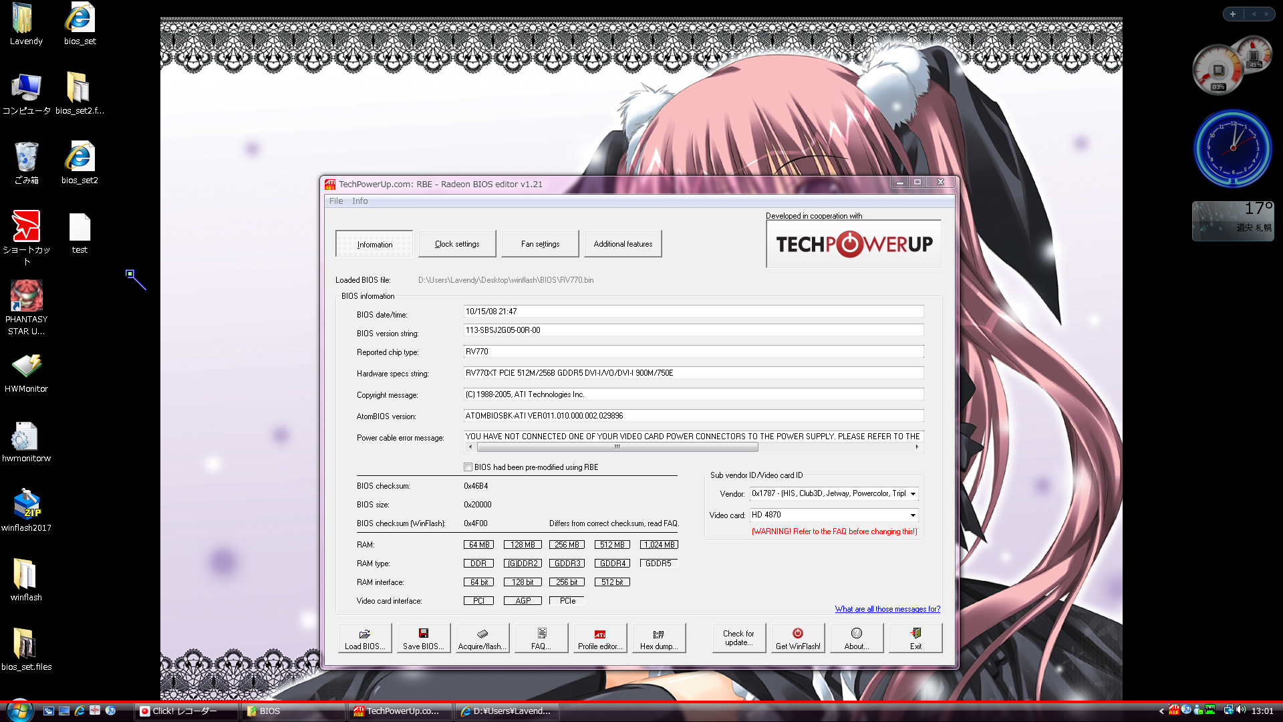Switch to Click! レコーダー taskbar button
Image resolution: width=1283 pixels, height=722 pixels.
185,711
